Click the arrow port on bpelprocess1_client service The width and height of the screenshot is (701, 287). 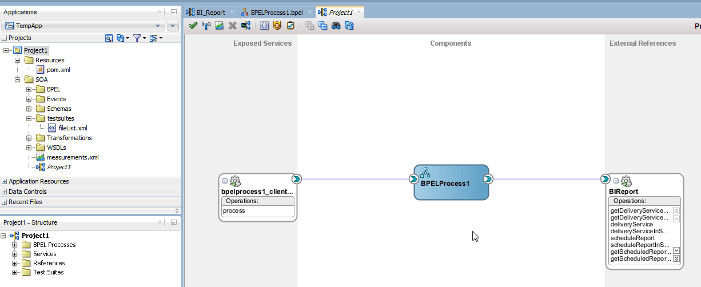coord(296,179)
